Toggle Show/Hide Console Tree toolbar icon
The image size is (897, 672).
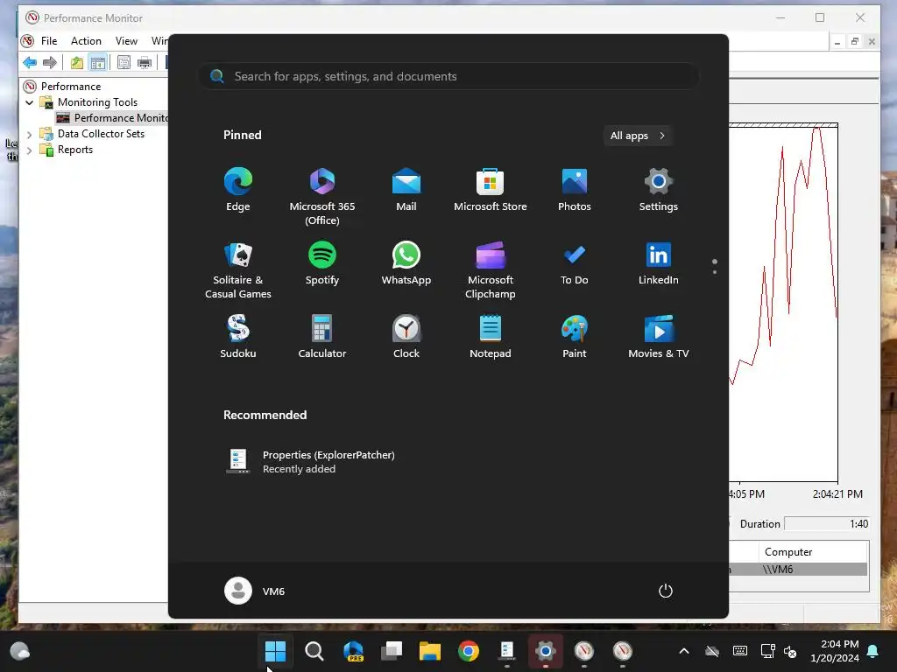click(98, 62)
